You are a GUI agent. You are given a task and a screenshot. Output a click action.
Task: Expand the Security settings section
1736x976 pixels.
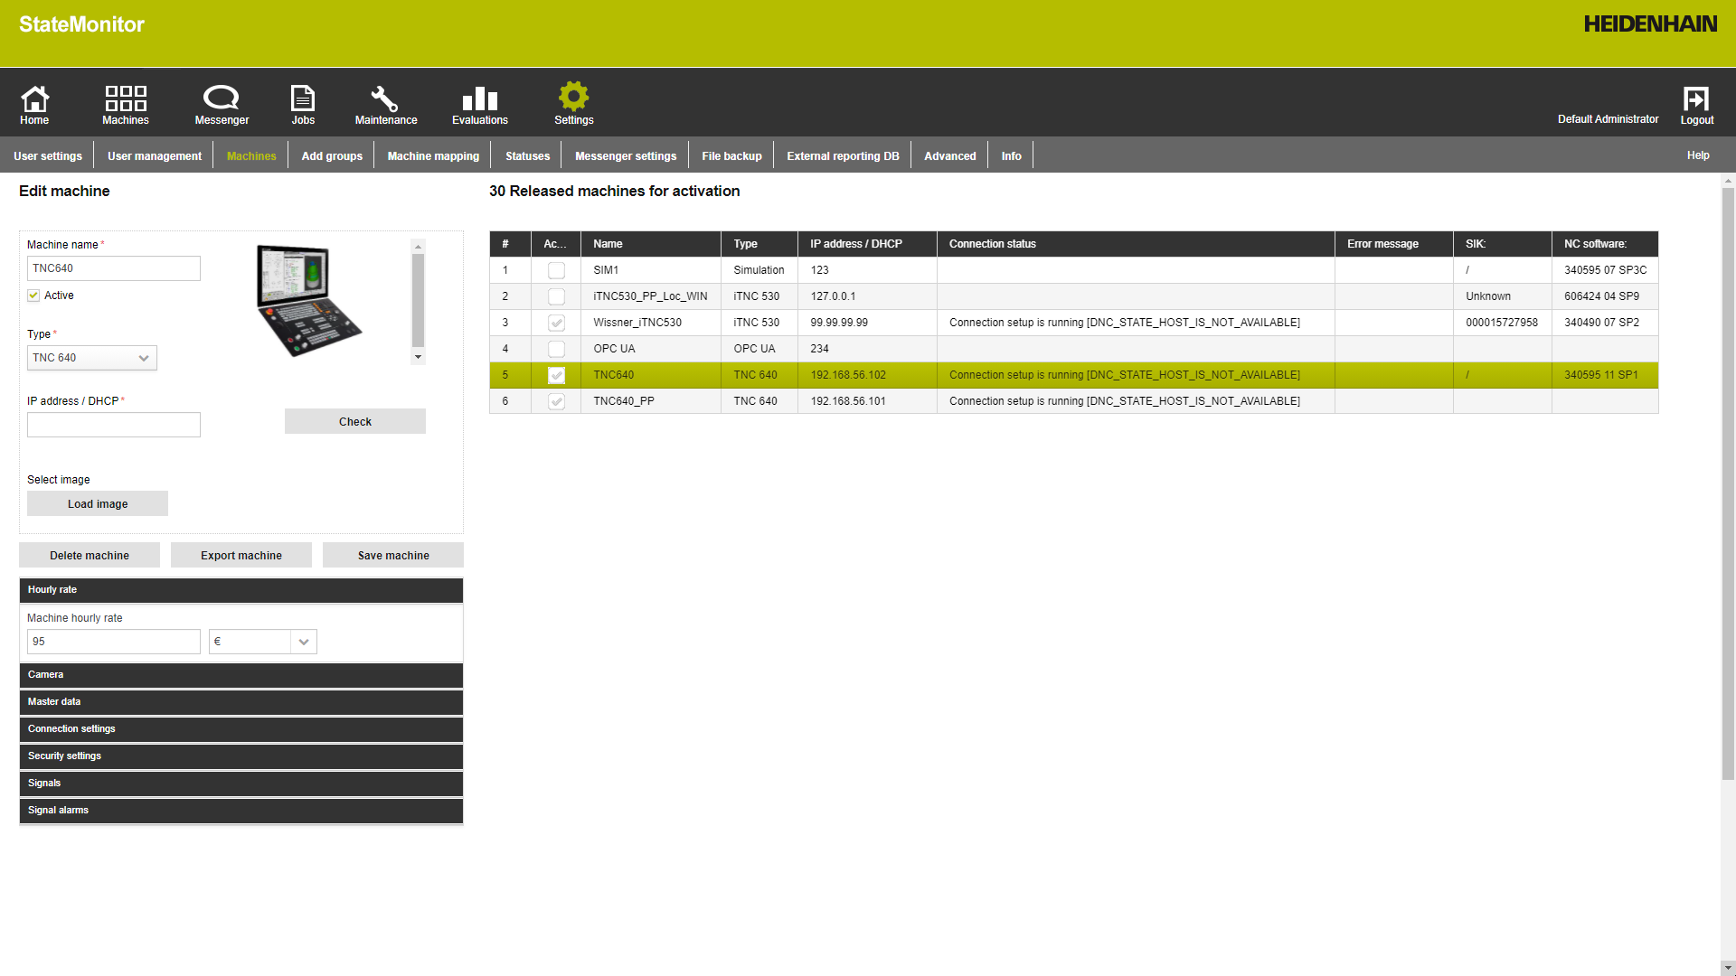pos(241,756)
